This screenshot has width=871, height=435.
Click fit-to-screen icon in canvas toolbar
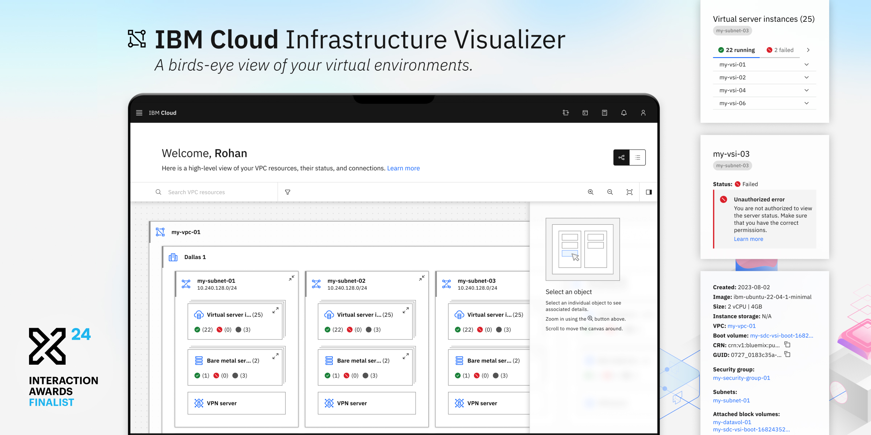tap(630, 192)
